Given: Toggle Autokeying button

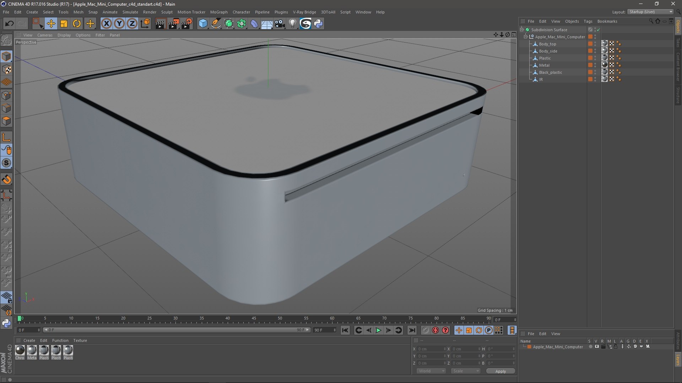Looking at the screenshot, I should (435, 330).
